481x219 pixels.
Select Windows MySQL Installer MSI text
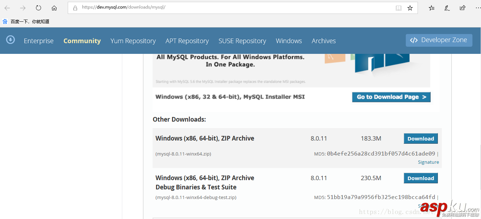[230, 97]
